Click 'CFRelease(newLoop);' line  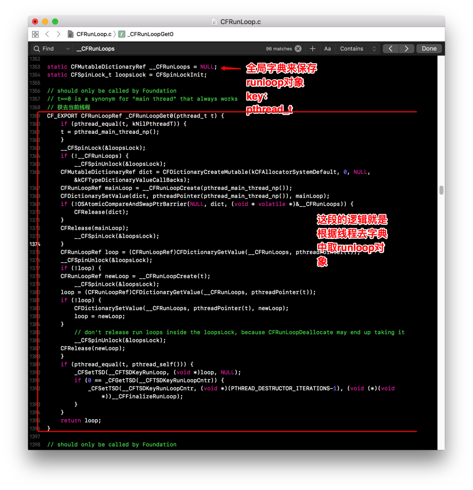point(93,349)
